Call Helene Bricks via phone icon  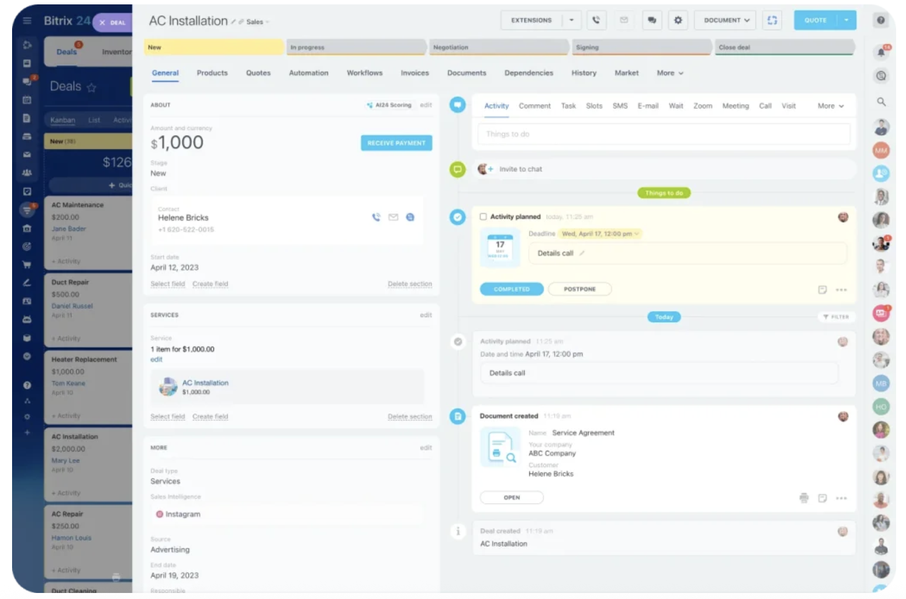pos(376,217)
